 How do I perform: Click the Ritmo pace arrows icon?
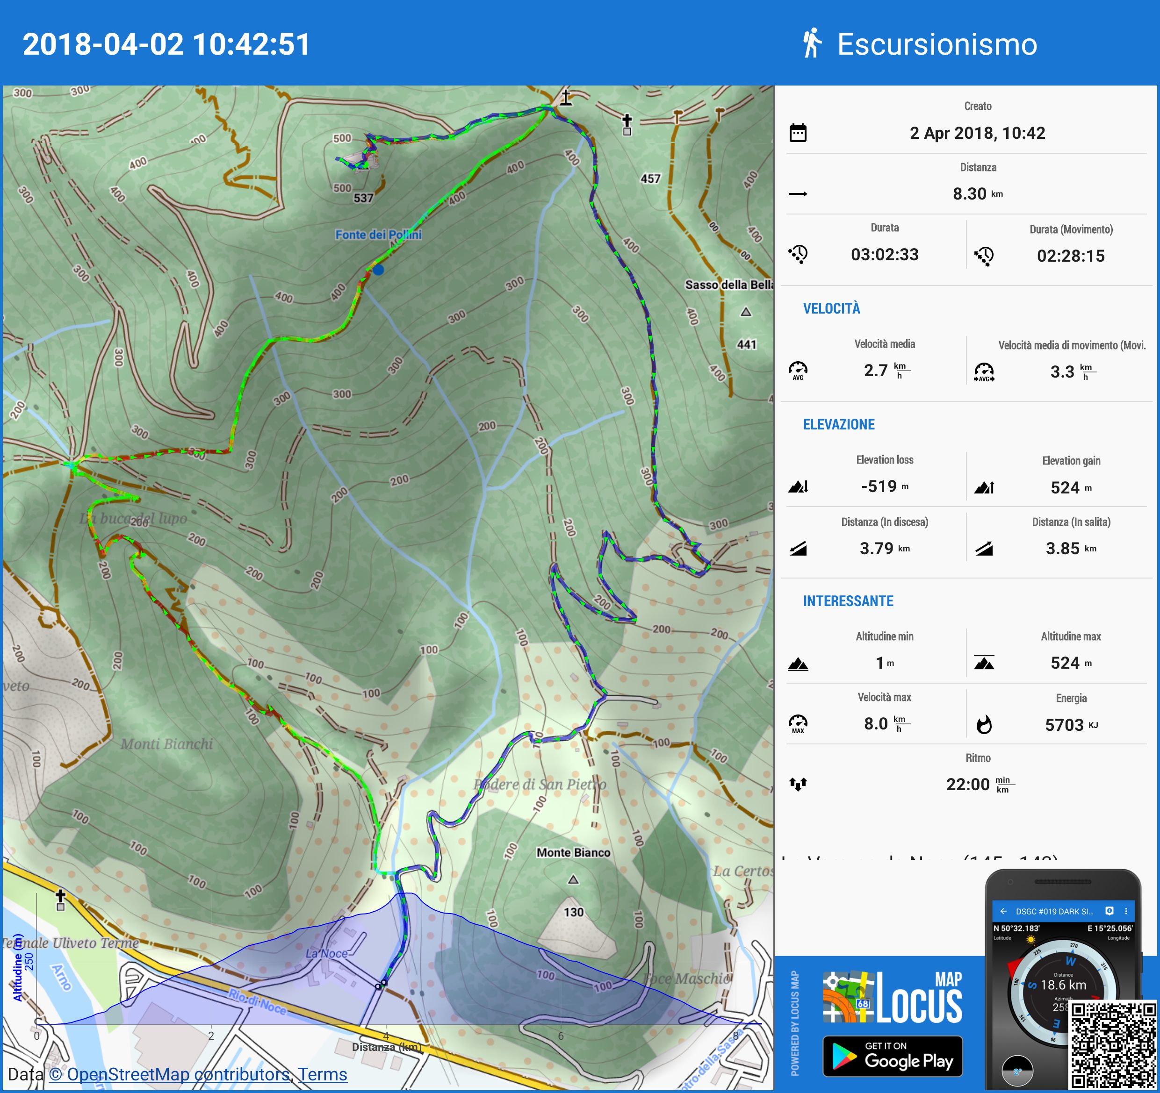pyautogui.click(x=798, y=784)
